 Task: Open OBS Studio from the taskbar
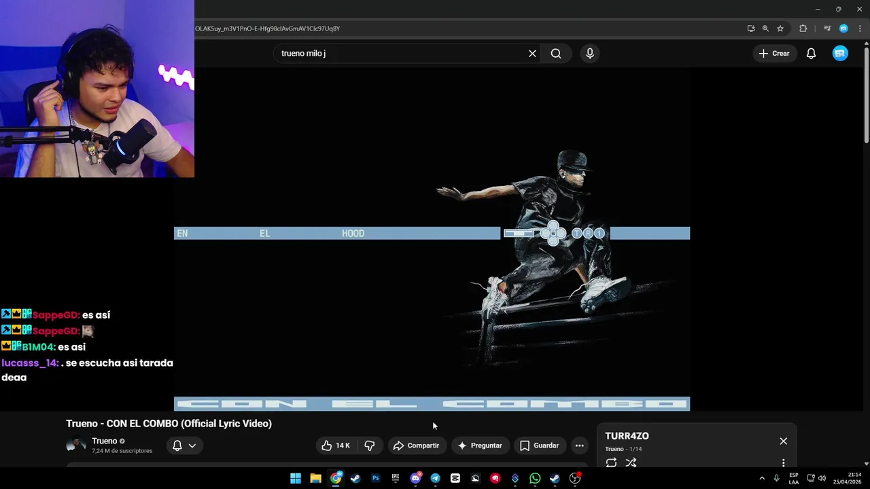click(x=575, y=478)
